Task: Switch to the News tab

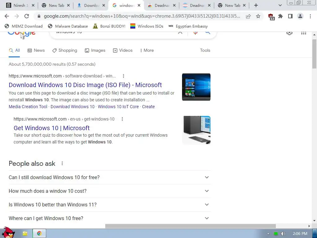Action: 36,51
